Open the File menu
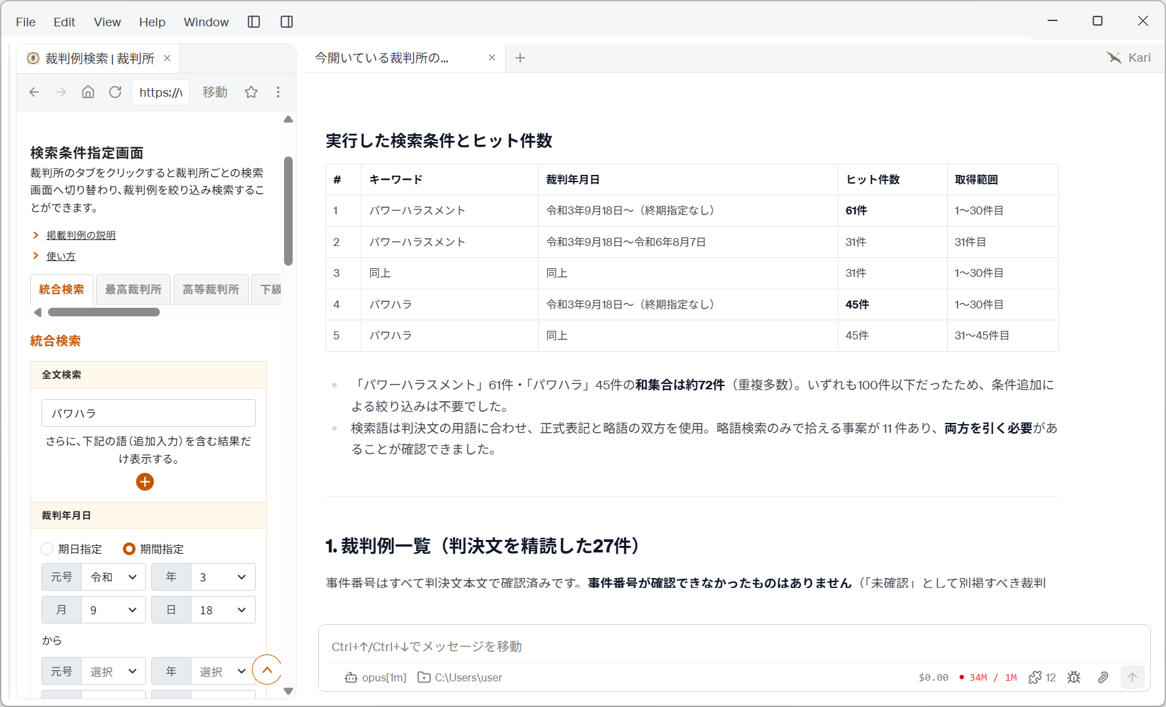The height and width of the screenshot is (707, 1166). tap(26, 22)
